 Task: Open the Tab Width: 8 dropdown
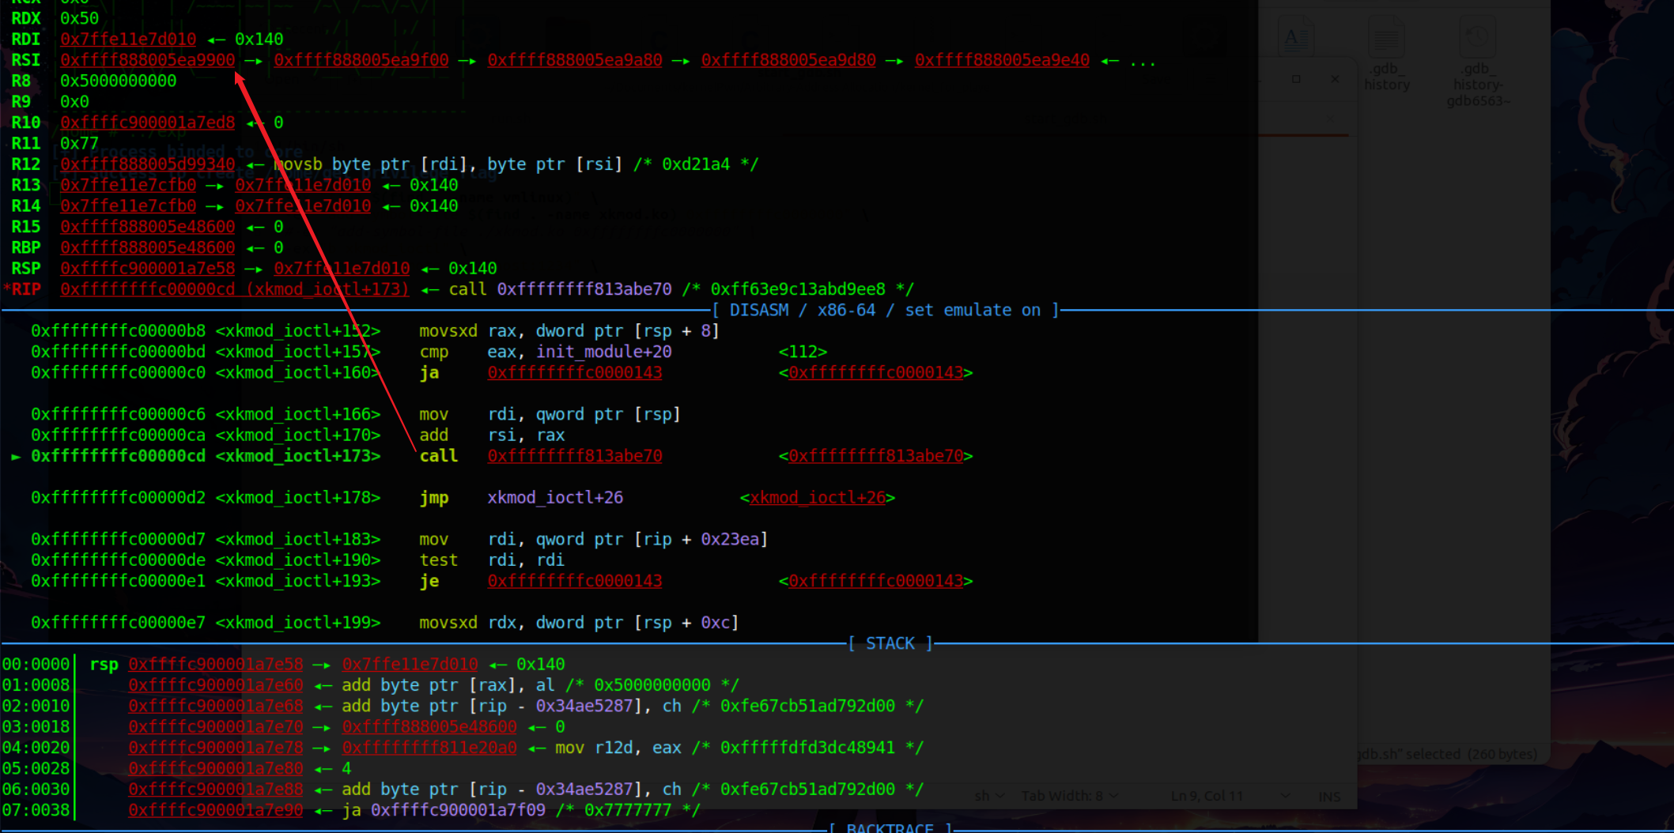click(x=1069, y=796)
